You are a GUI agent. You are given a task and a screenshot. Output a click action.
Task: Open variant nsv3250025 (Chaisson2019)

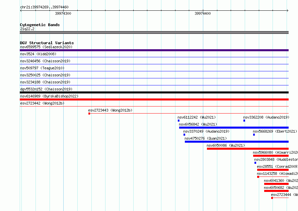tap(45, 75)
